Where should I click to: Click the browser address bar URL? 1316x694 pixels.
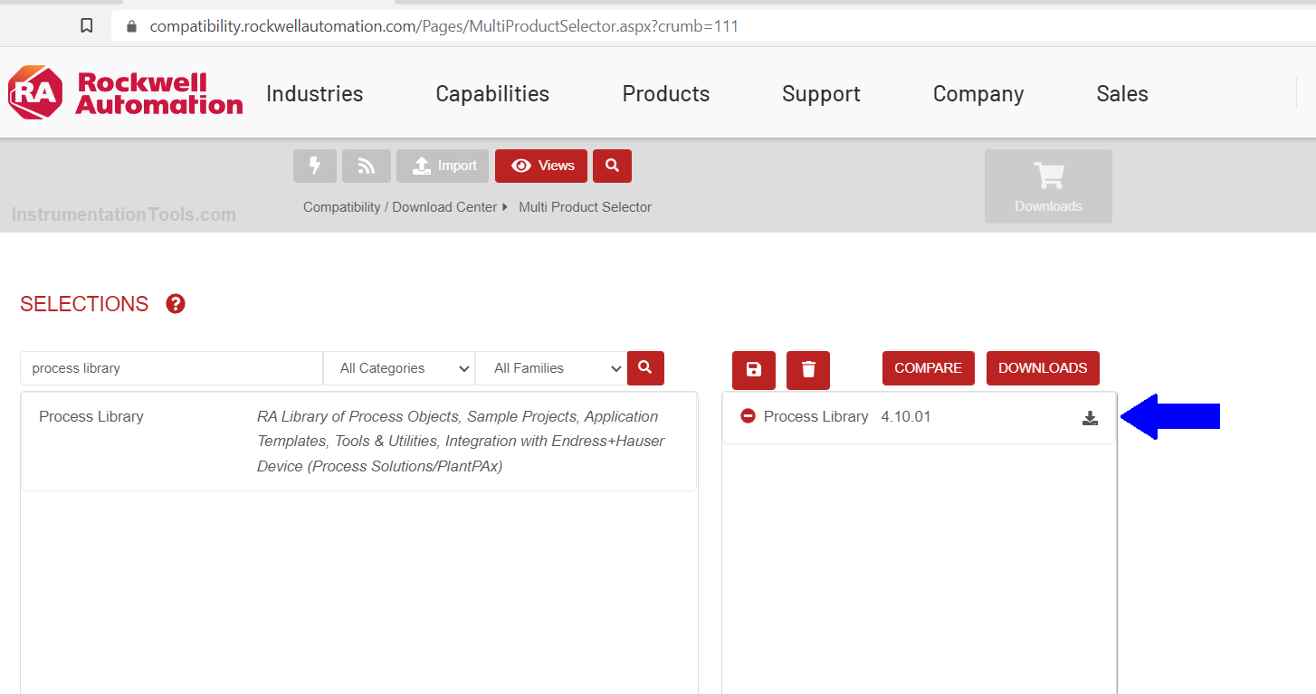[x=443, y=26]
